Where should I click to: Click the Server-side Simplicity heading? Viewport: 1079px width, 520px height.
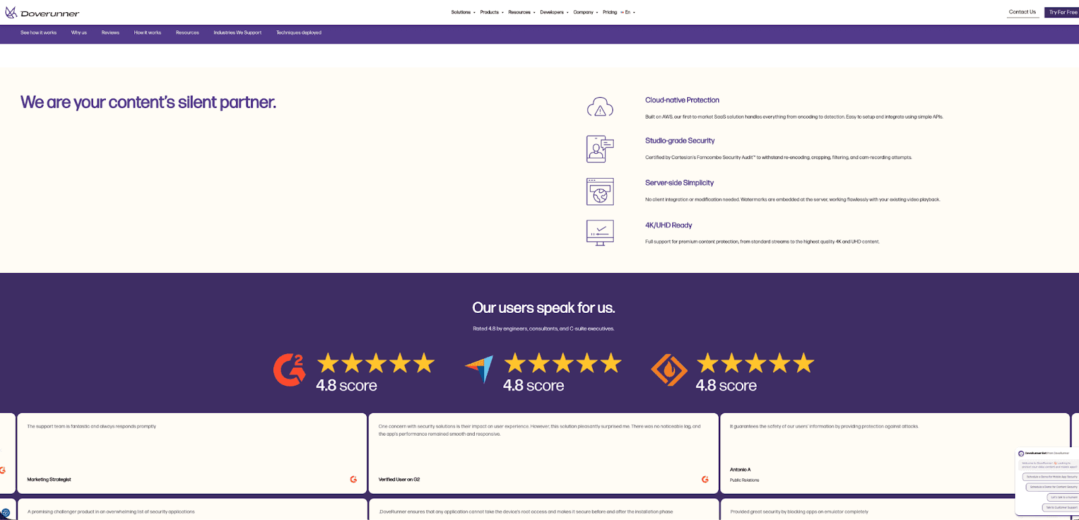tap(679, 183)
